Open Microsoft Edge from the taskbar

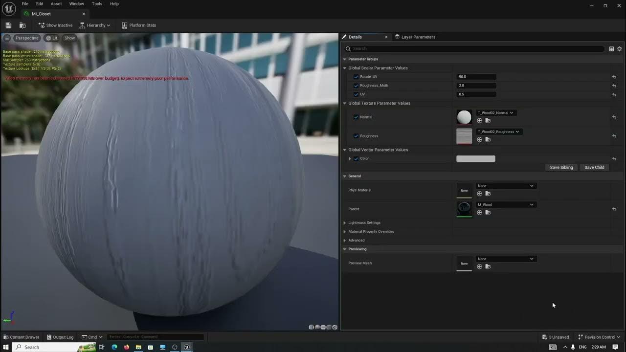click(114, 347)
